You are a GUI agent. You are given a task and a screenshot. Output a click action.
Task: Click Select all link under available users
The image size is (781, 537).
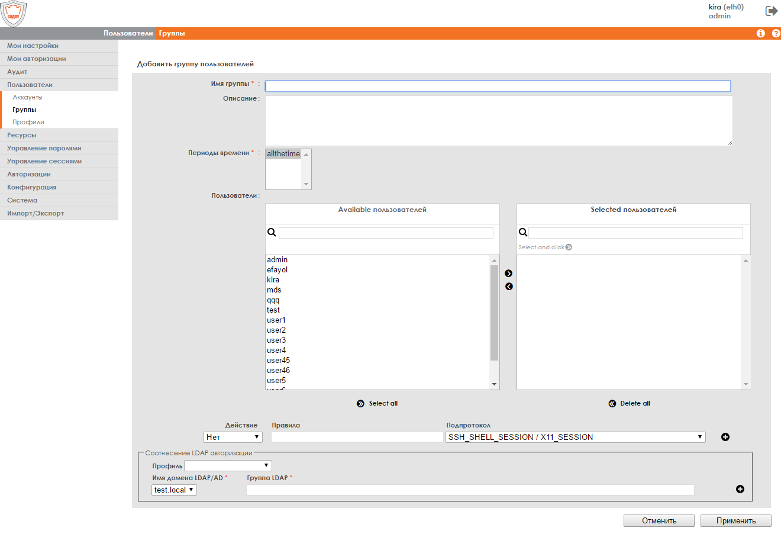pos(377,403)
